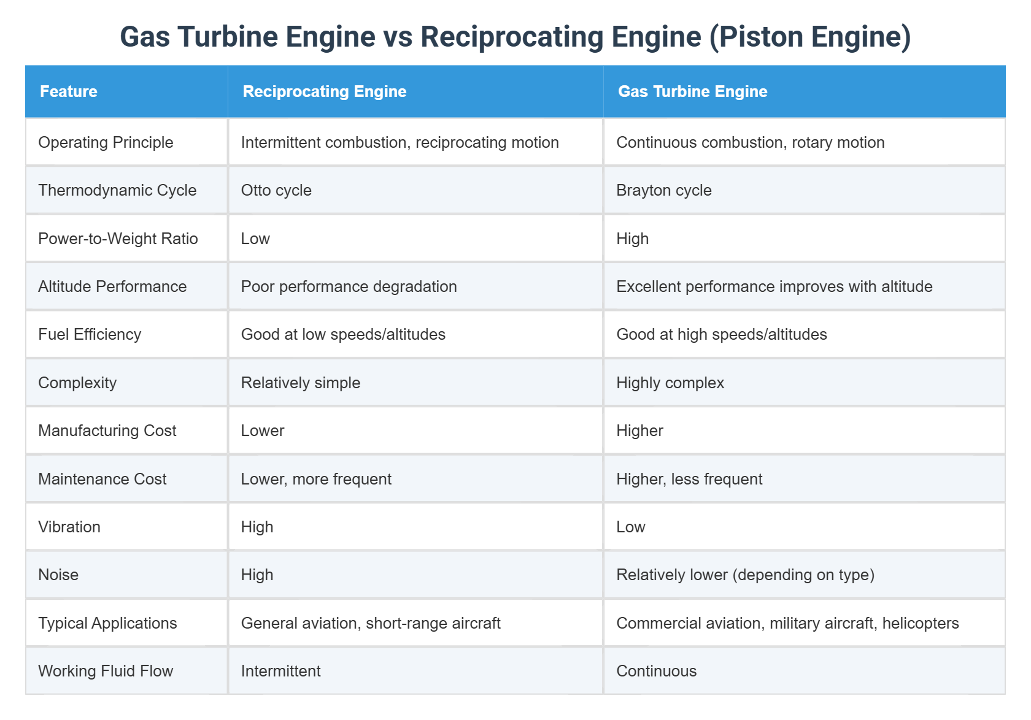The image size is (1031, 720).
Task: Click the Manufacturing Cost row label
Action: [x=107, y=431]
